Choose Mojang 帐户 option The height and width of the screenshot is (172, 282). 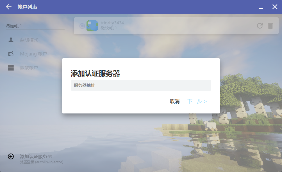click(x=33, y=54)
